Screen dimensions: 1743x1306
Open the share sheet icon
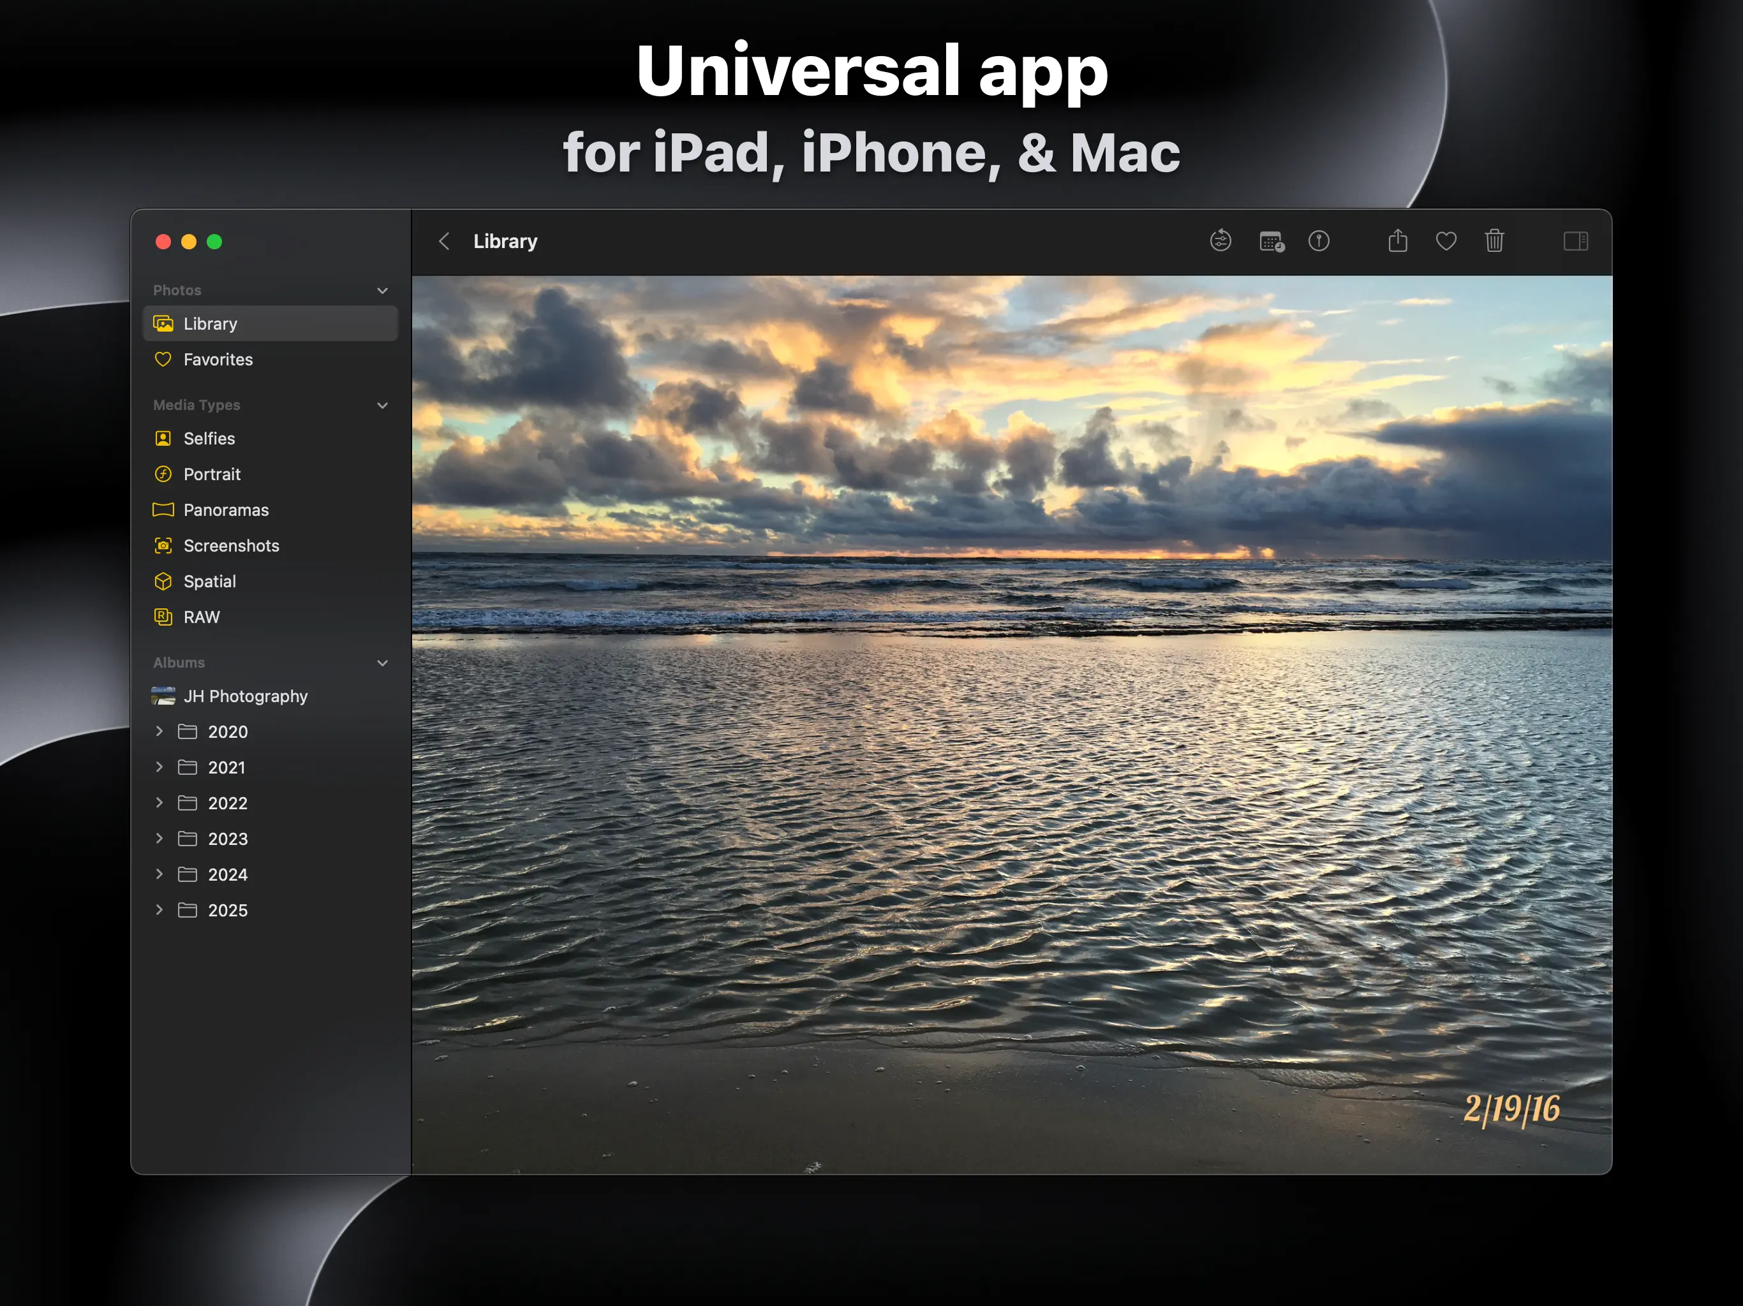click(x=1397, y=241)
